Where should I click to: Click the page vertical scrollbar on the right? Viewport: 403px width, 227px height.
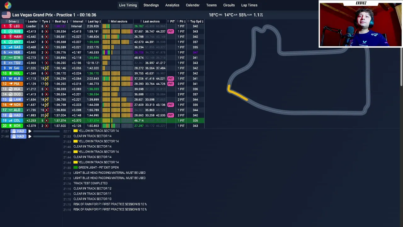click(401, 66)
